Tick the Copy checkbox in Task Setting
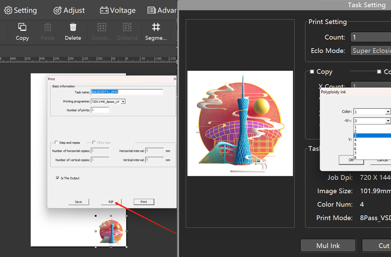Image resolution: width=391 pixels, height=257 pixels. coord(312,72)
